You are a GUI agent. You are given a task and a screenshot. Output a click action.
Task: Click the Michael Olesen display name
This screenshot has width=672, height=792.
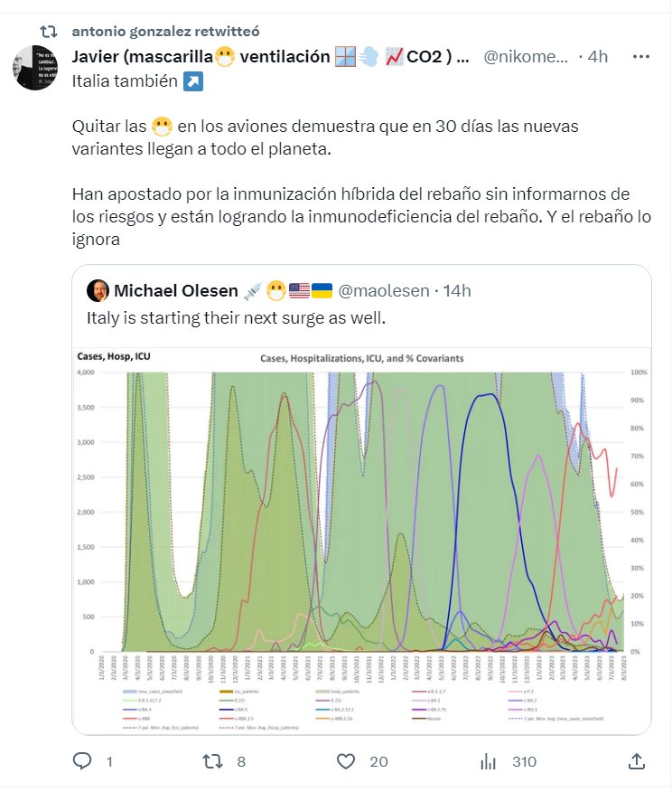[176, 291]
